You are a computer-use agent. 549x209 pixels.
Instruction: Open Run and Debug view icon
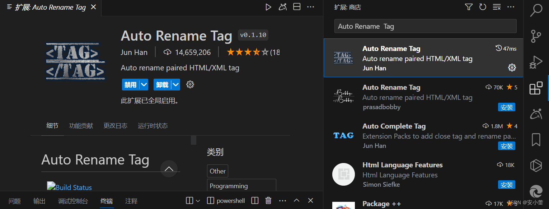tap(536, 62)
